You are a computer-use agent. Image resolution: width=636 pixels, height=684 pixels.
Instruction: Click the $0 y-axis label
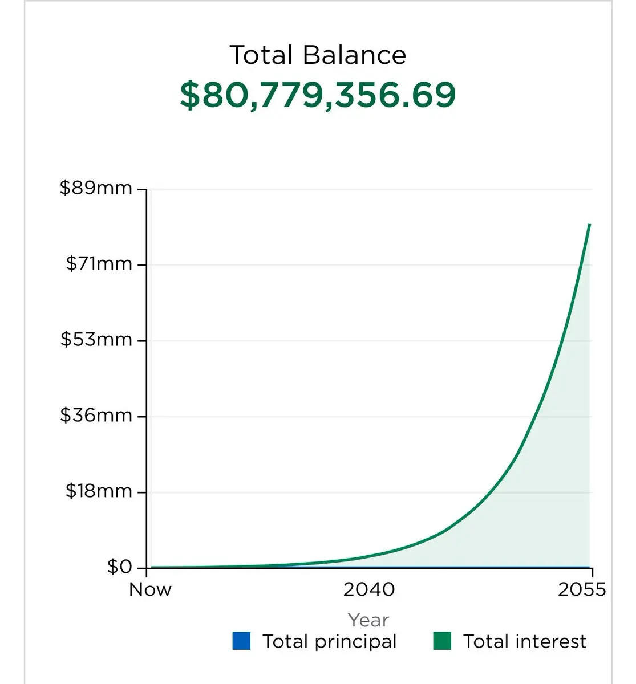click(120, 567)
